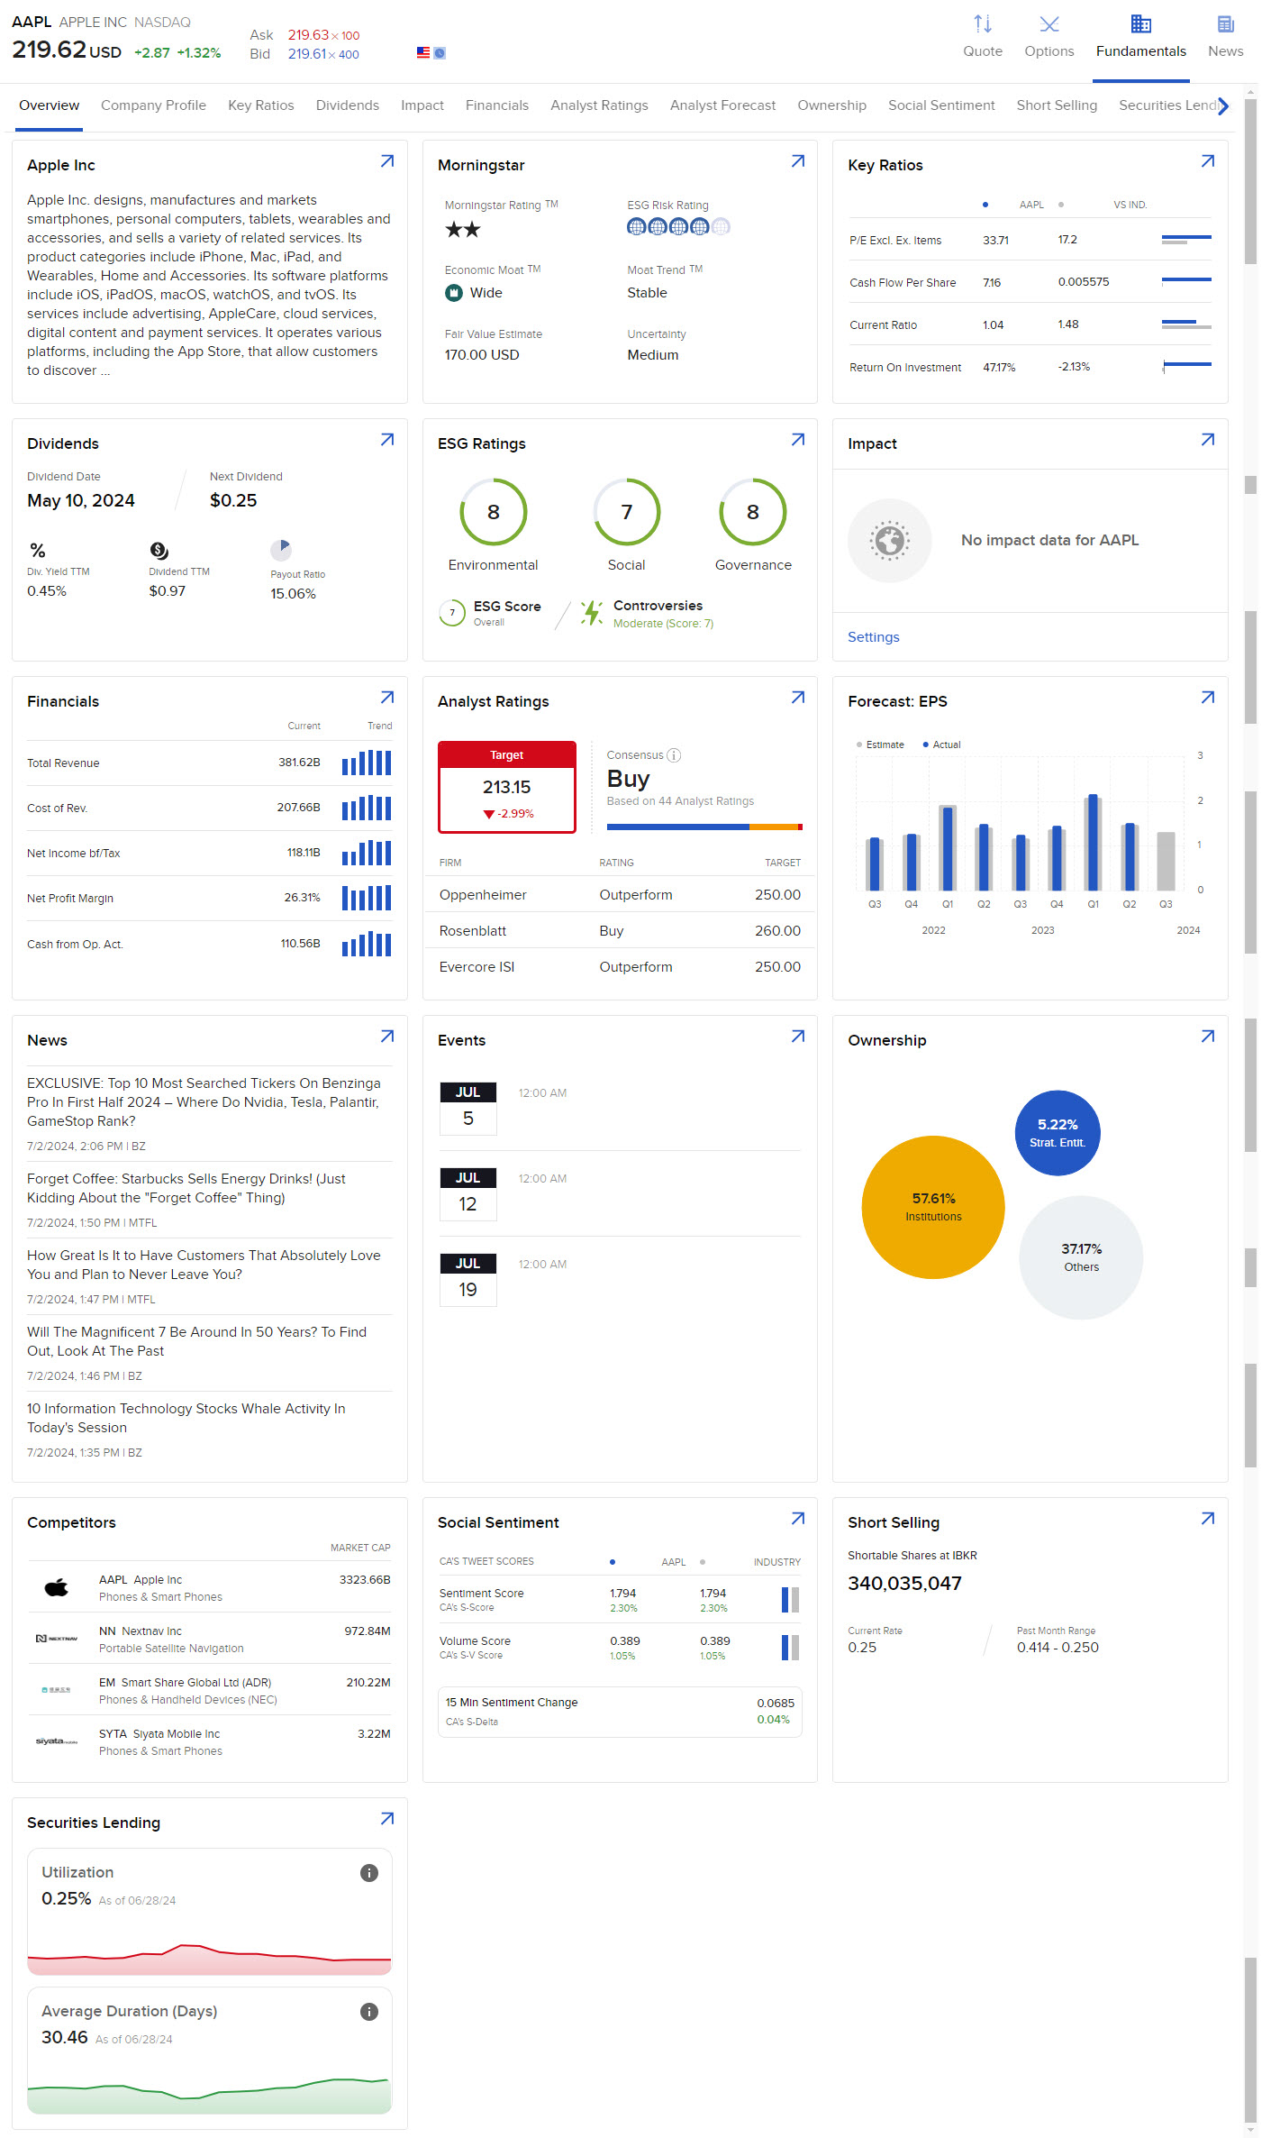Viewport: 1271px width, 2138px height.
Task: Open the Options chain icon
Action: [1049, 24]
